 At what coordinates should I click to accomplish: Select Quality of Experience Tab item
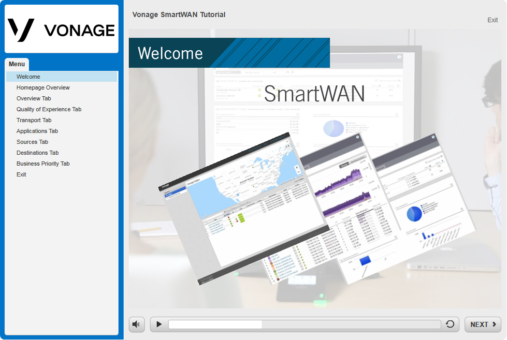(x=62, y=109)
